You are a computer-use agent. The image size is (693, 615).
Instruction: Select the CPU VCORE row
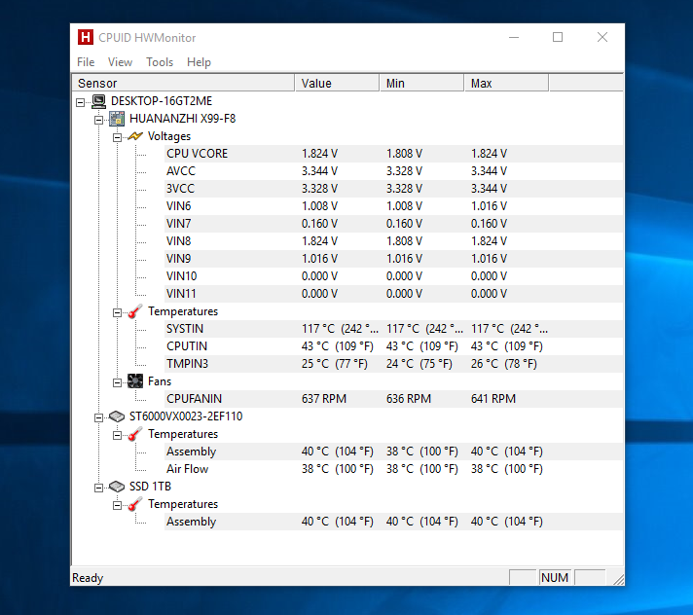[x=393, y=154]
